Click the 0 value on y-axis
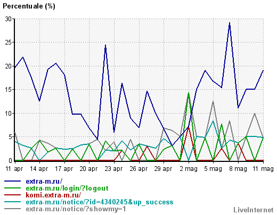 (10, 160)
